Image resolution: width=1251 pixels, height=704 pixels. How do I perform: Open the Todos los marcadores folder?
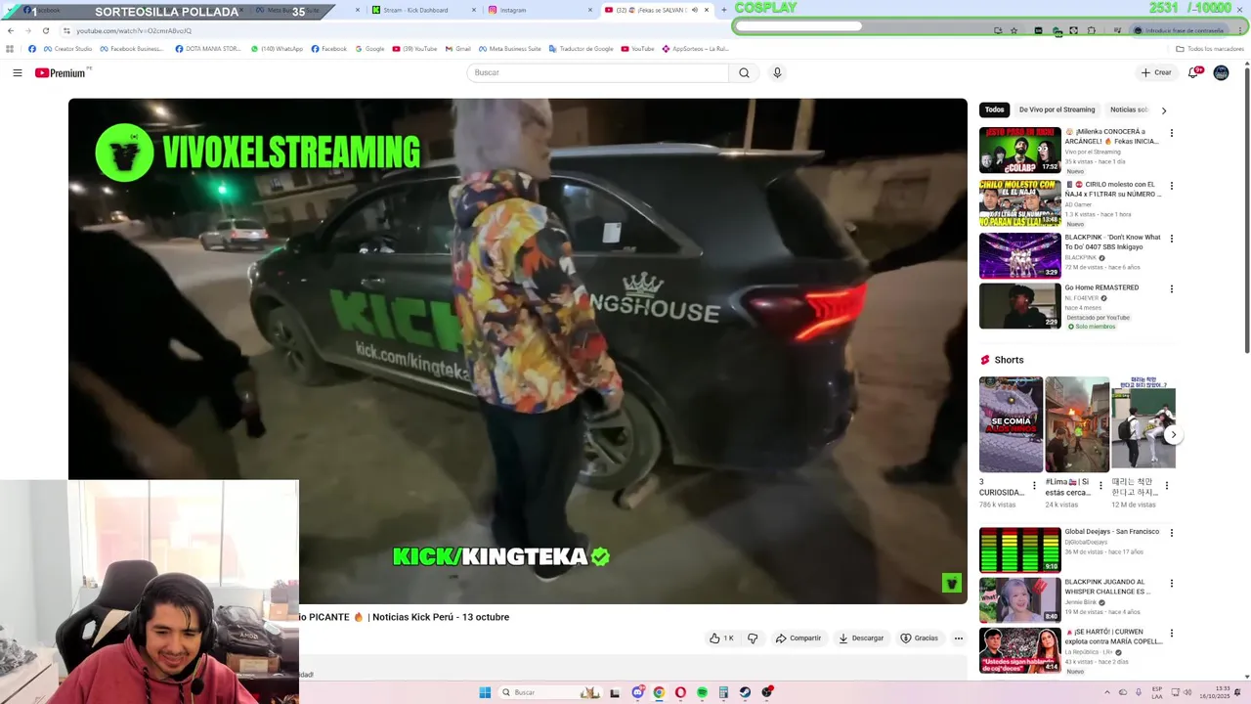1210,49
